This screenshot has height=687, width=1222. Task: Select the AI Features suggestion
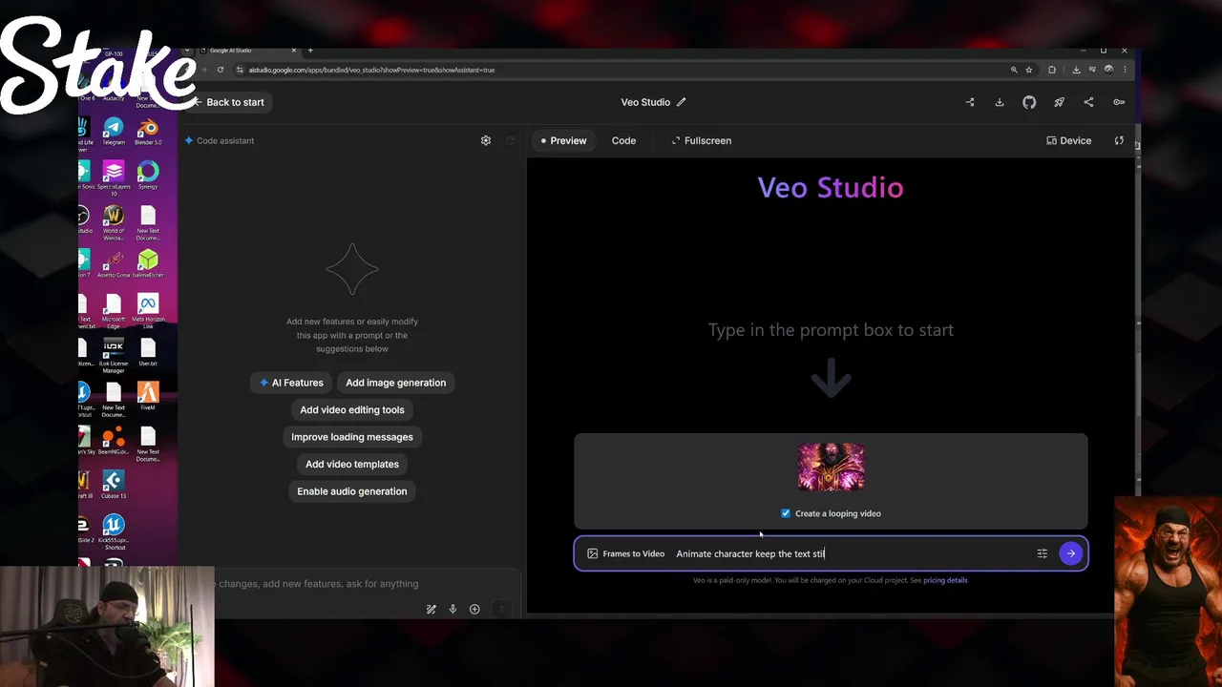point(291,383)
